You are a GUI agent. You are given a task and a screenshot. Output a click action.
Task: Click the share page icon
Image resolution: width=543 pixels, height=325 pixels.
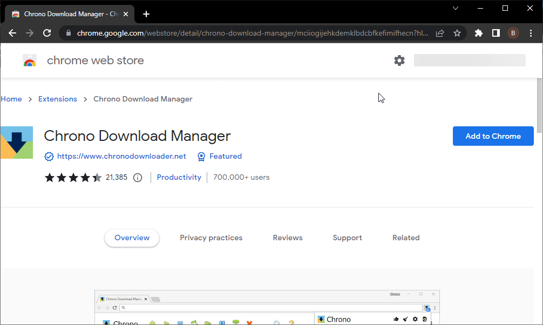pos(440,33)
